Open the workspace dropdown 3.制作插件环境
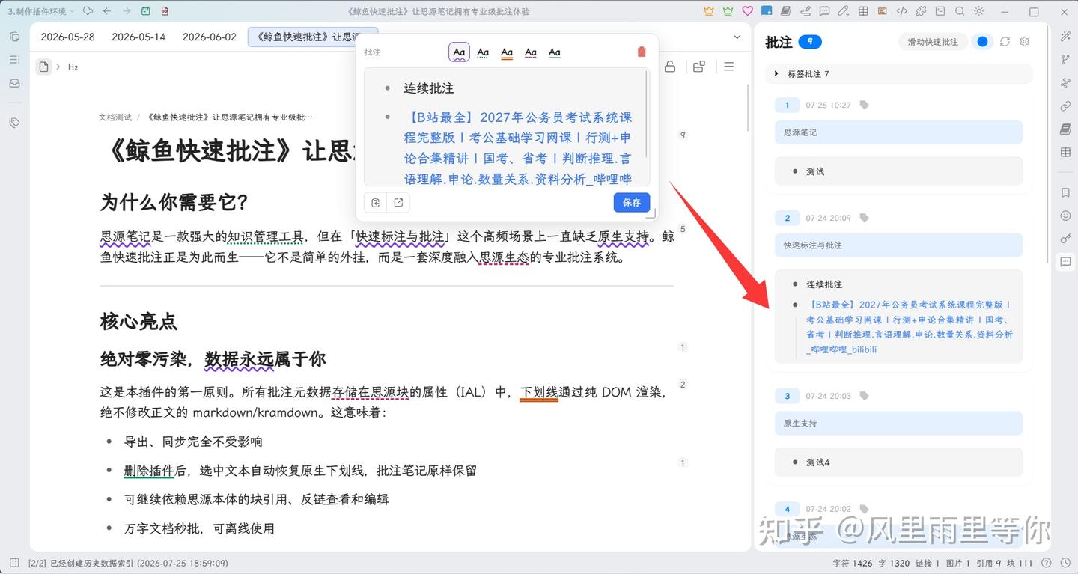Image resolution: width=1078 pixels, height=574 pixels. click(x=41, y=11)
